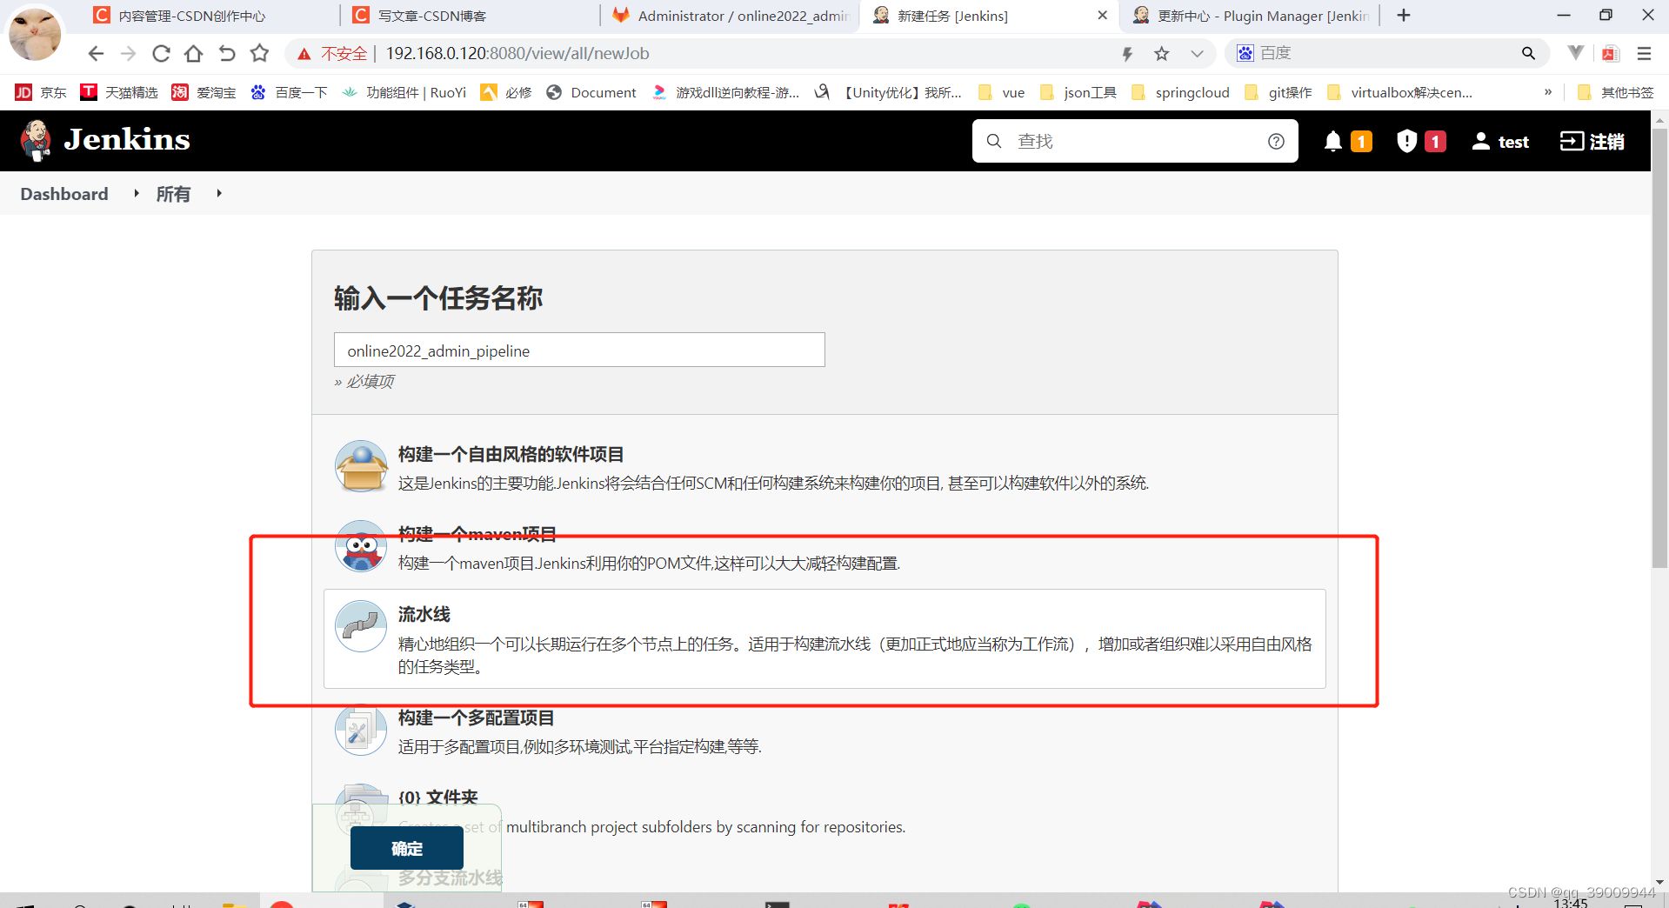Image resolution: width=1669 pixels, height=908 pixels.
Task: Click the favorites star beside home
Action: (x=259, y=54)
